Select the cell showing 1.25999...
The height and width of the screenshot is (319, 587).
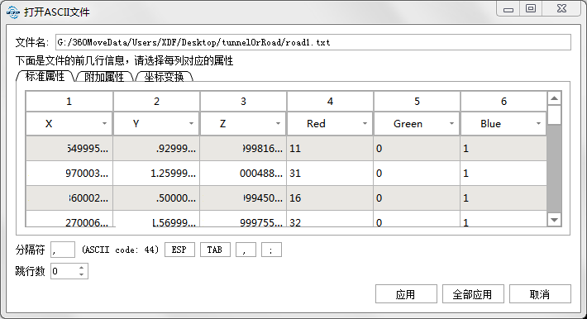tap(156, 174)
